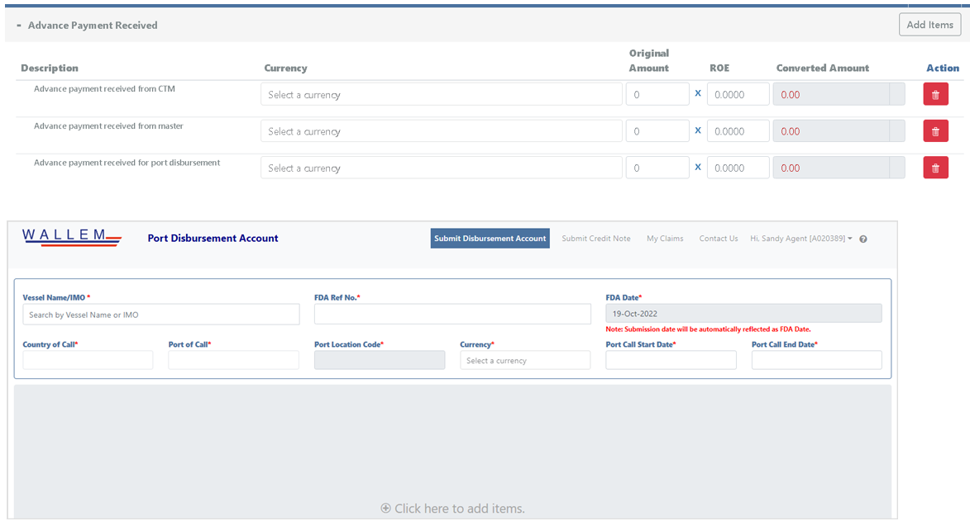The width and height of the screenshot is (970, 521).
Task: Open currency dropdown for master advance payment
Action: (x=441, y=131)
